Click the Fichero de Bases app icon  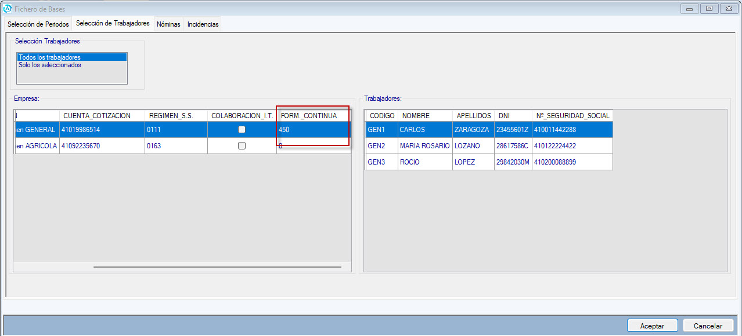[x=8, y=9]
